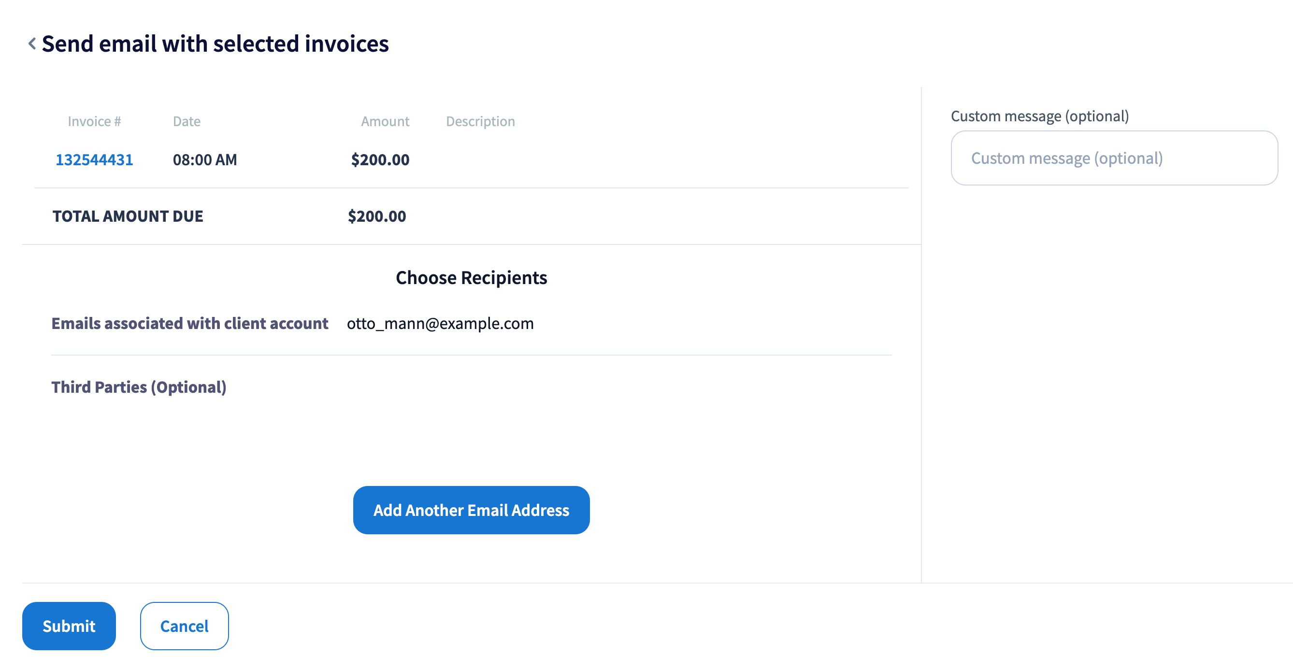This screenshot has height=657, width=1293.
Task: Click the invoice row $200.00 amount
Action: click(x=379, y=159)
